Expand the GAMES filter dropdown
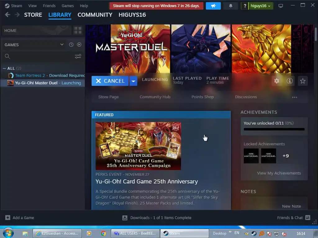 click(62, 45)
